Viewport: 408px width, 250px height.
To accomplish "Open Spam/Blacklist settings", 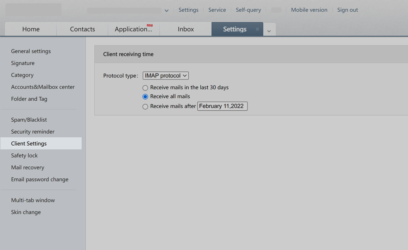I will point(29,119).
